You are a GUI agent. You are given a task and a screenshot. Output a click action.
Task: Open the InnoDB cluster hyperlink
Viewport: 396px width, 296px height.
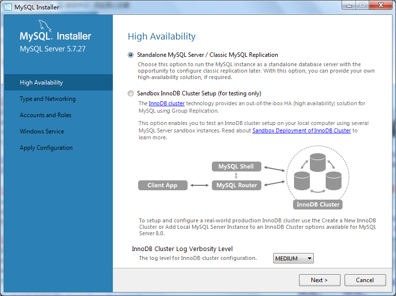[166, 104]
